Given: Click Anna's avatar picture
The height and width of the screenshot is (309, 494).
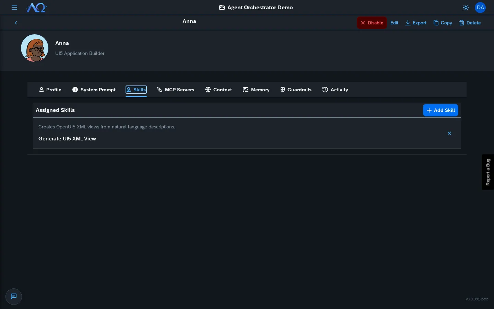Looking at the screenshot, I should click(x=35, y=48).
